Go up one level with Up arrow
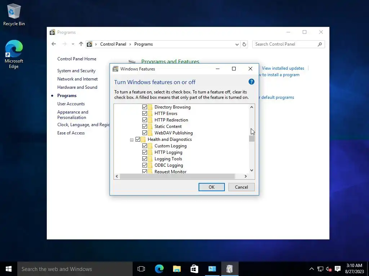This screenshot has height=276, width=369. 81,44
